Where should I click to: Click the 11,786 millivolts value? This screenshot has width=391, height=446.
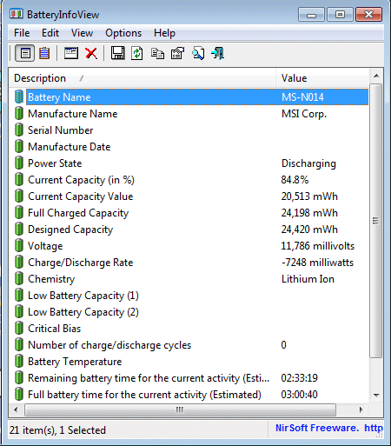click(318, 246)
